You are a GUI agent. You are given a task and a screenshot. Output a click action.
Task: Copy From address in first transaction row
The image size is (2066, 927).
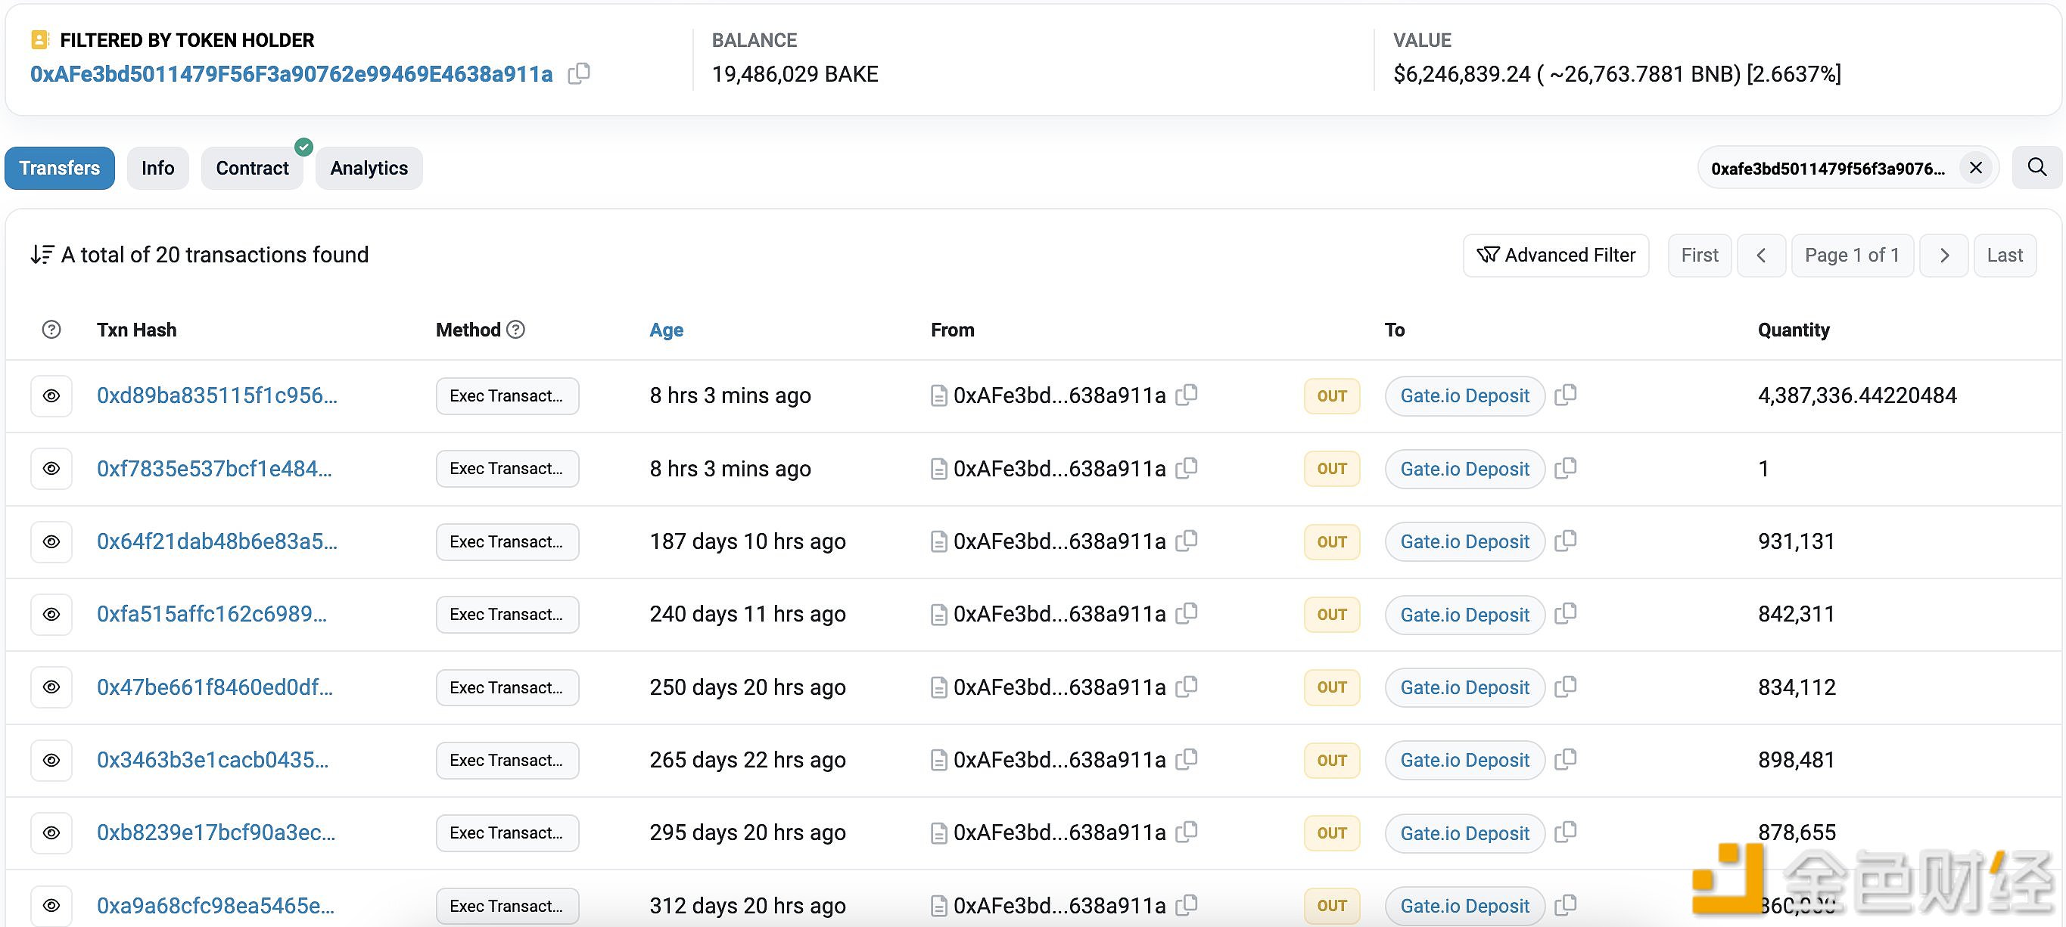[1186, 395]
